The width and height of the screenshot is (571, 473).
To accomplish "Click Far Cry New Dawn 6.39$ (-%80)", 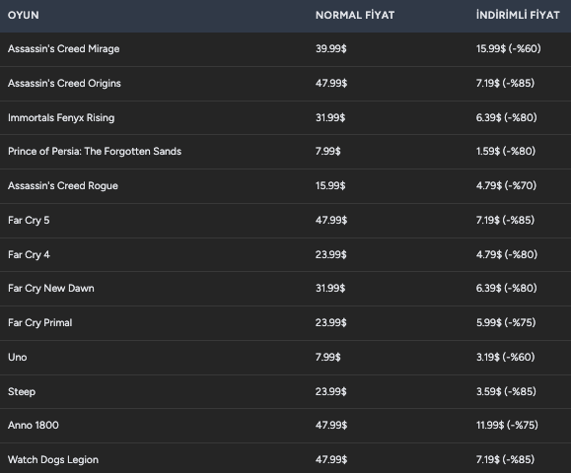I will pyautogui.click(x=507, y=289).
